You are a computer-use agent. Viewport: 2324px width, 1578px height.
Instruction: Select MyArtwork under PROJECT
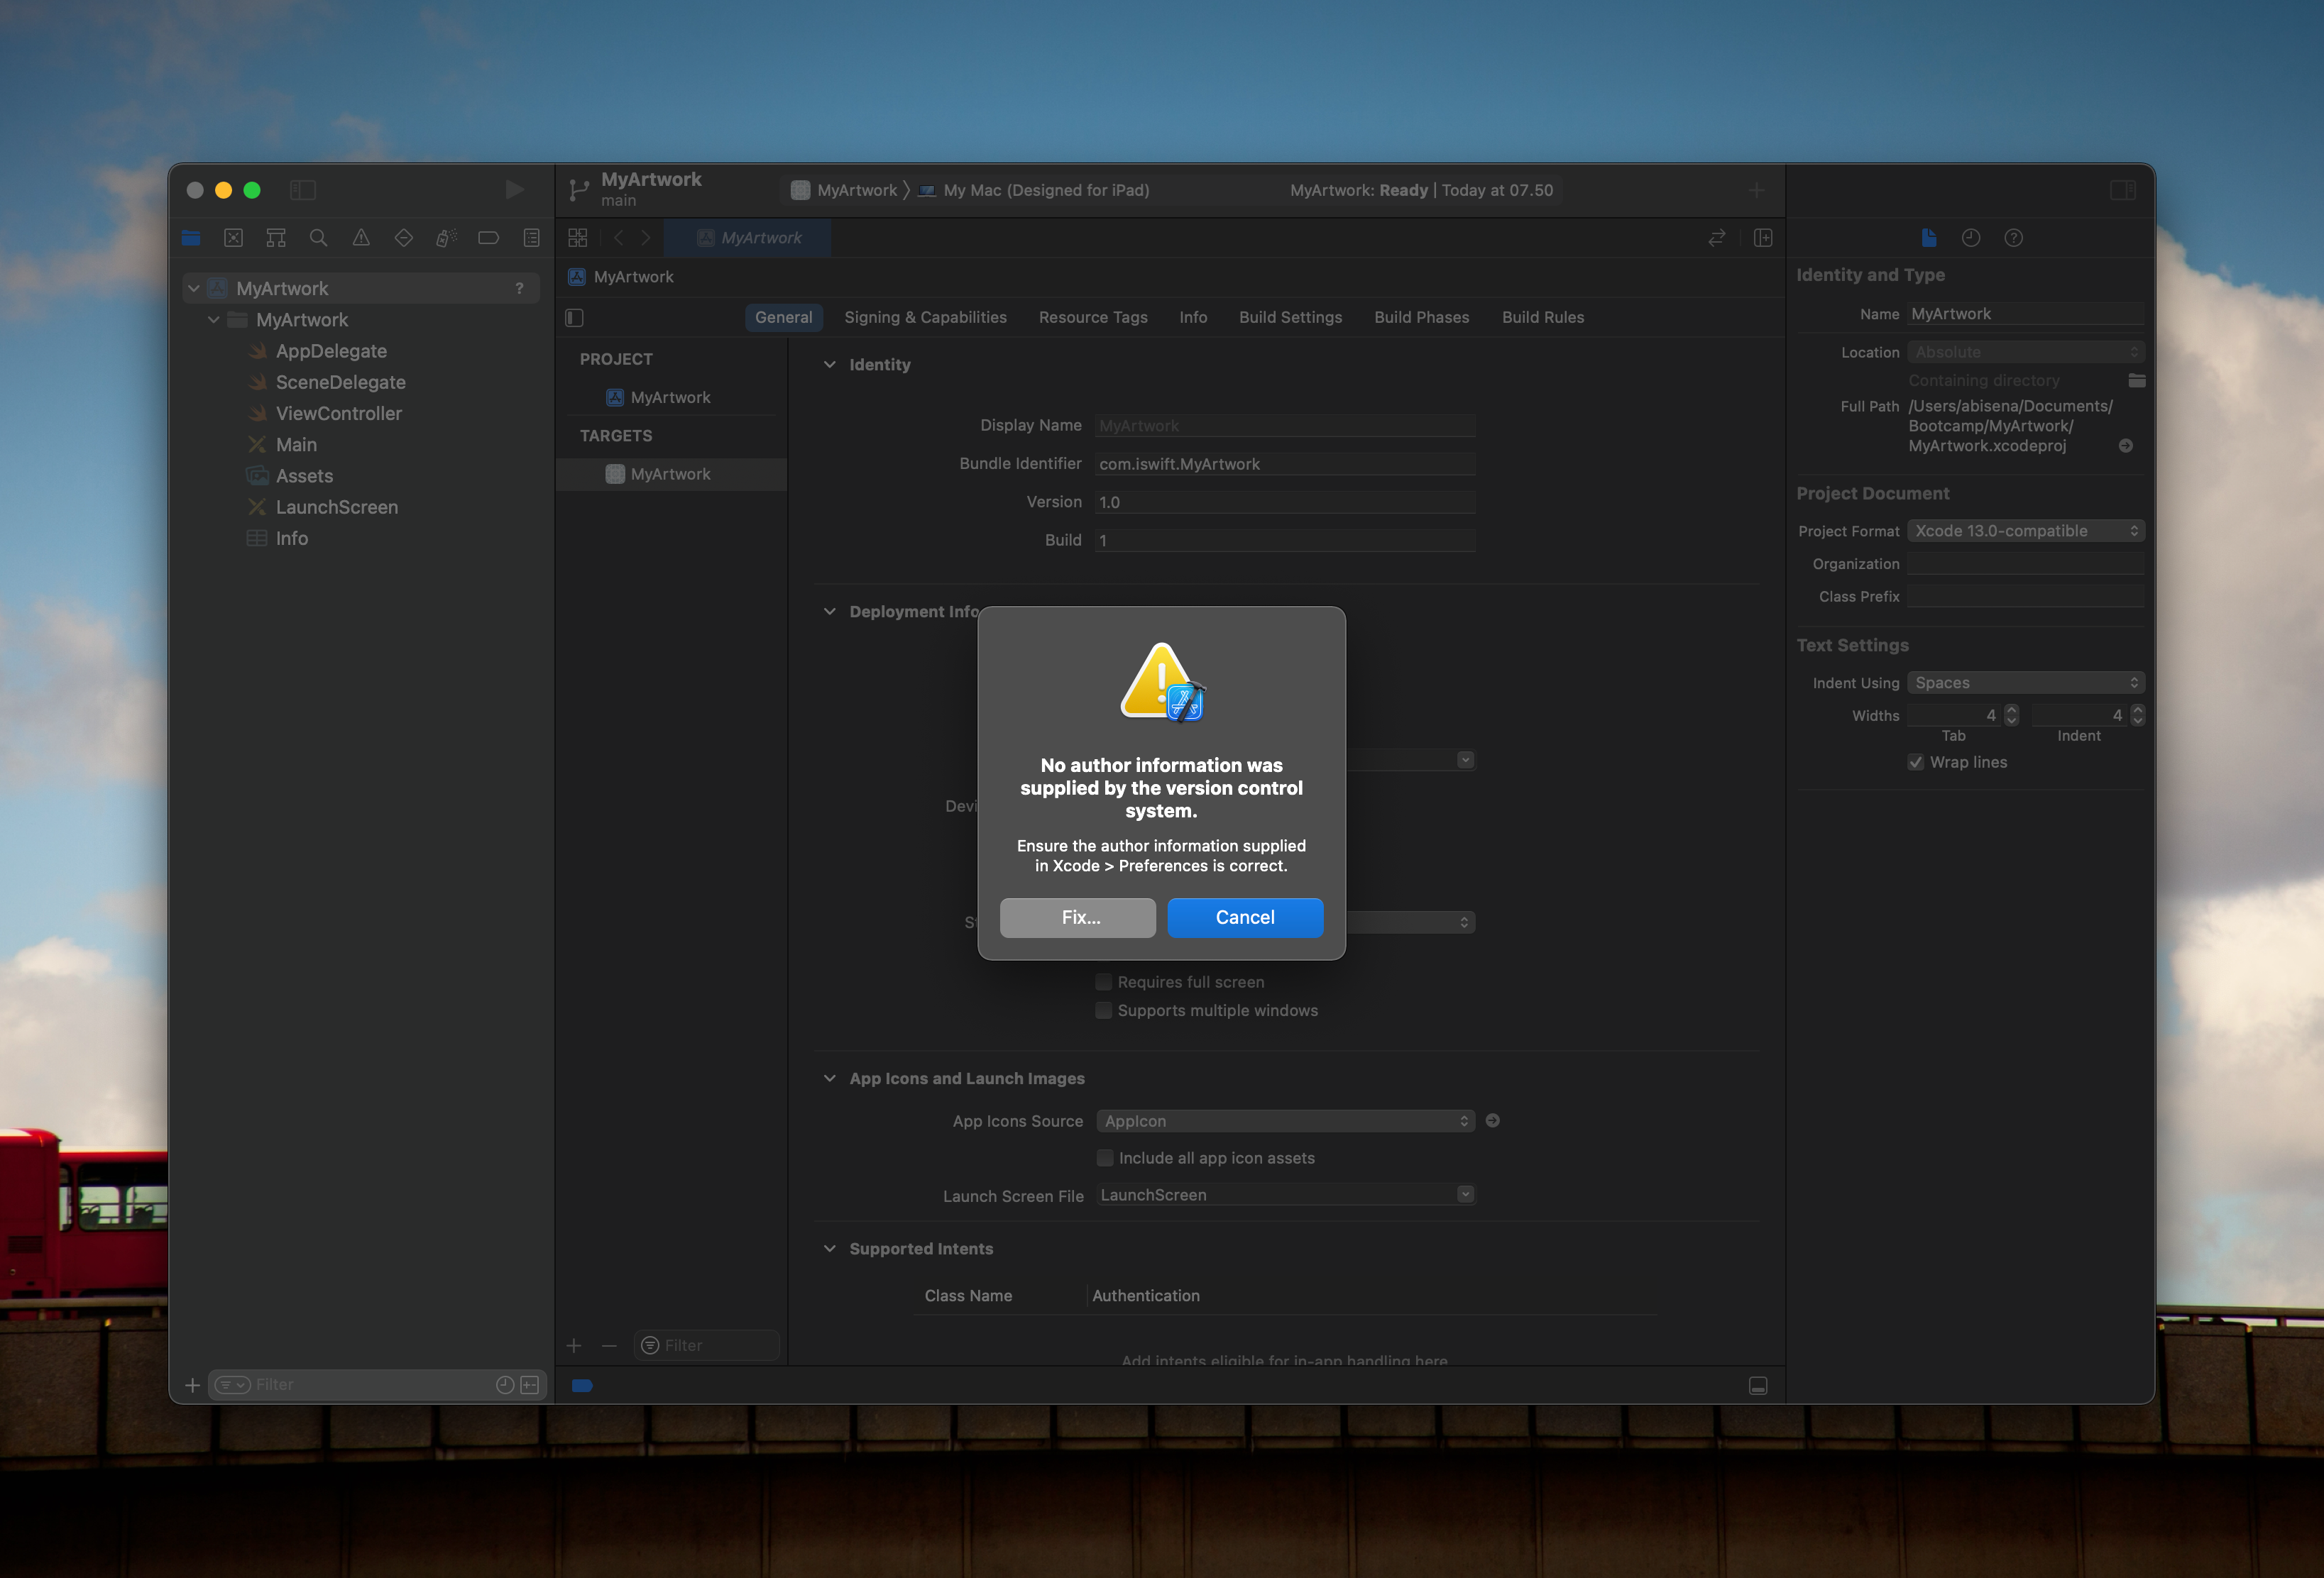click(670, 398)
